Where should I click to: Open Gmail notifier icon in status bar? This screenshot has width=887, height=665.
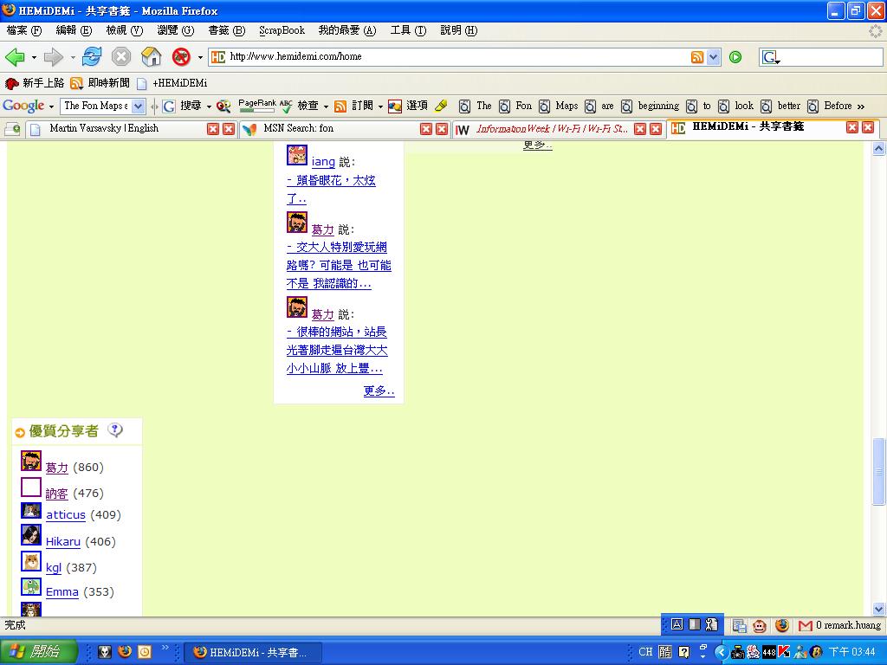tap(806, 625)
